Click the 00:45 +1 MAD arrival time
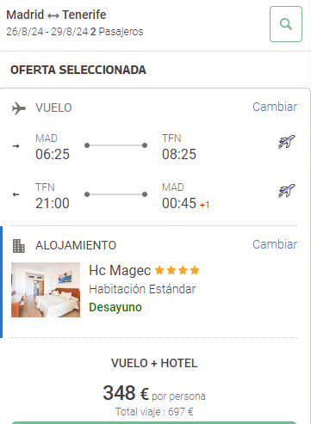Screen dimensions: 311x424 (185, 203)
